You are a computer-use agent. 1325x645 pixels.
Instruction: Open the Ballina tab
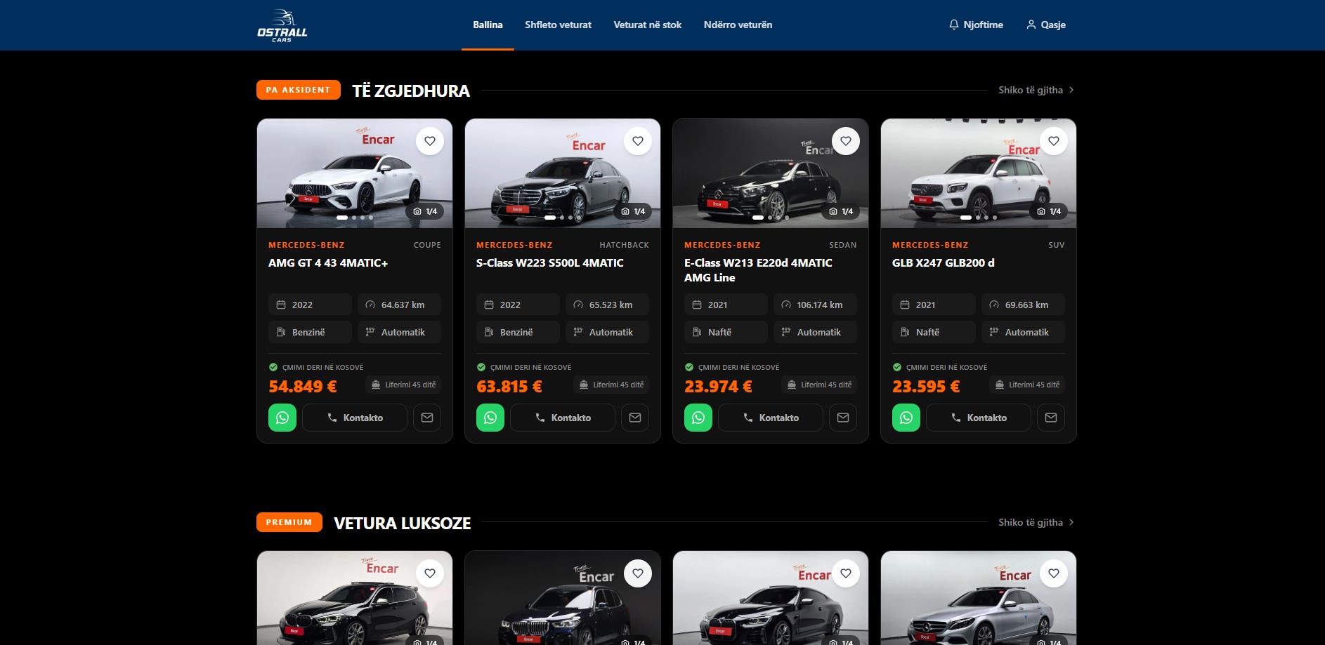tap(488, 25)
